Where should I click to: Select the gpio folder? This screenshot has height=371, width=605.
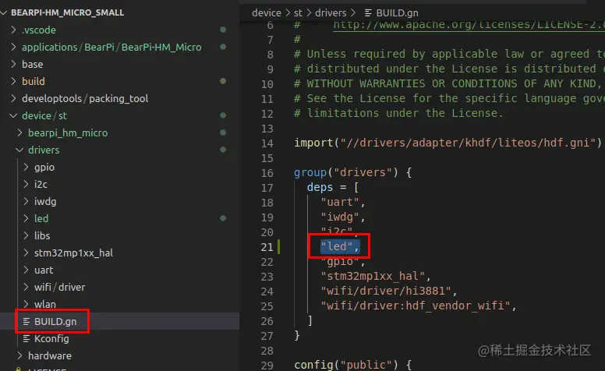pyautogui.click(x=44, y=168)
